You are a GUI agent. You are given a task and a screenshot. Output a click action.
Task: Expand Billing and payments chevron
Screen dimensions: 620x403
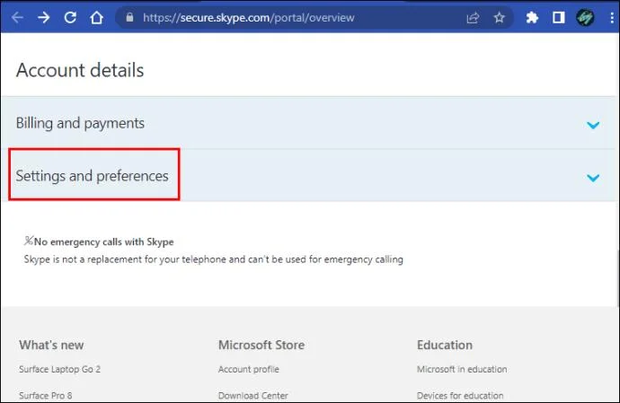(x=593, y=126)
